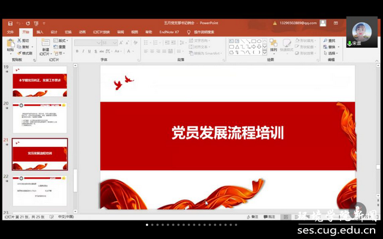The image size is (383, 239).
Task: Expand the shapes gallery more arrow
Action: (x=265, y=52)
